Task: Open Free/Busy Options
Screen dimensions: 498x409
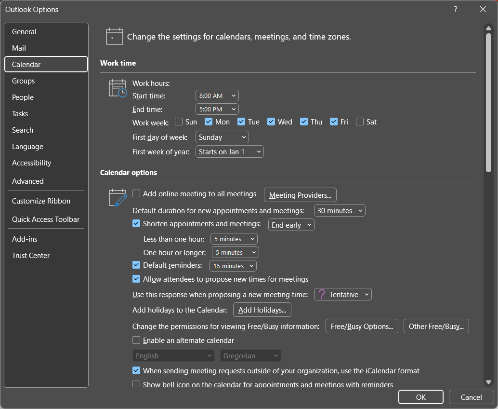Action: point(362,326)
